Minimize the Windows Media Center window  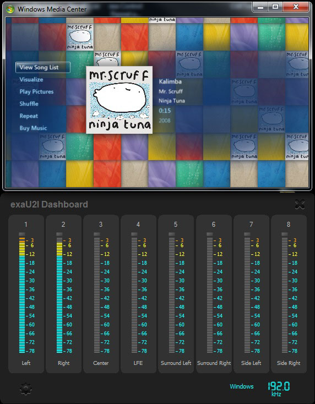coord(260,7)
